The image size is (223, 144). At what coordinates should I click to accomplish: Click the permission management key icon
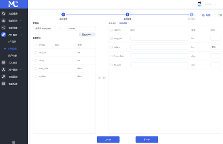pyautogui.click(x=4, y=77)
